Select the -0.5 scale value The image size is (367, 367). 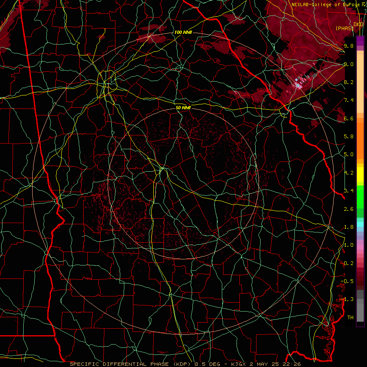(x=347, y=281)
